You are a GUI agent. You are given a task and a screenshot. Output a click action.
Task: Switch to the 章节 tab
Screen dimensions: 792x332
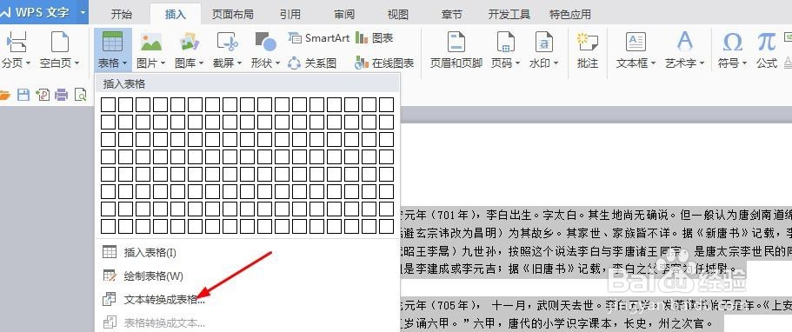point(451,14)
